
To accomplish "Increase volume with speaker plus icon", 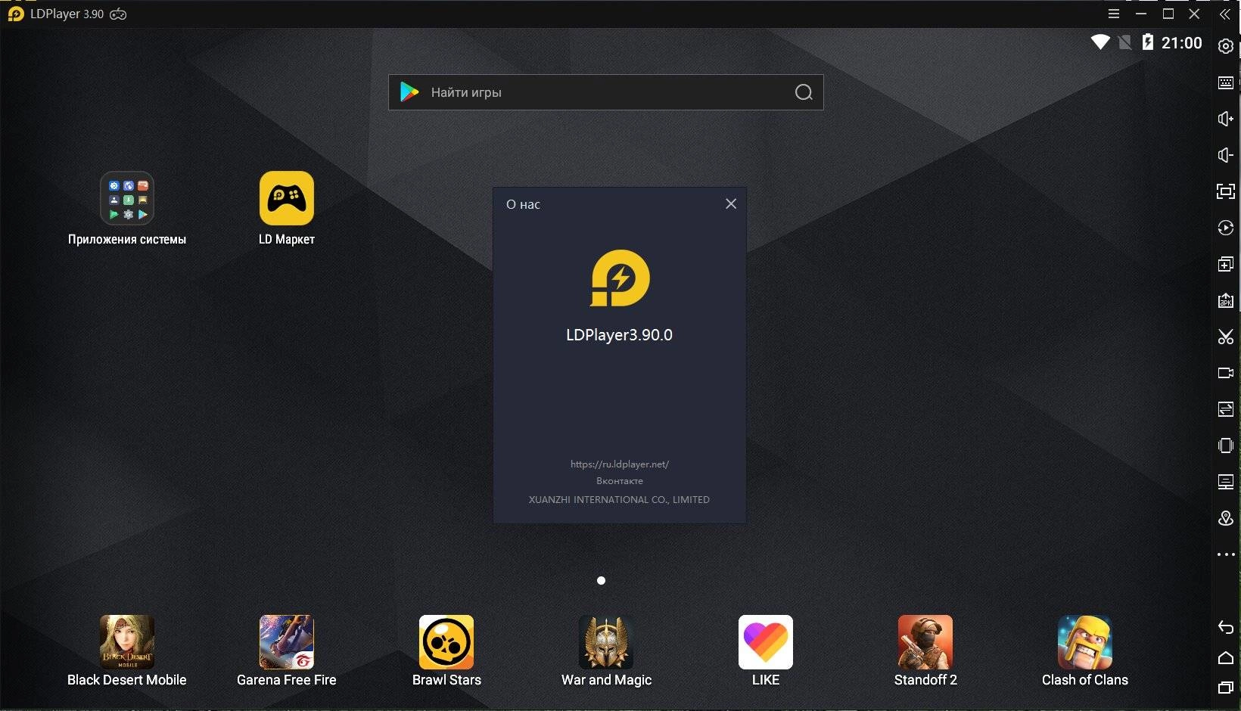I will 1225,119.
